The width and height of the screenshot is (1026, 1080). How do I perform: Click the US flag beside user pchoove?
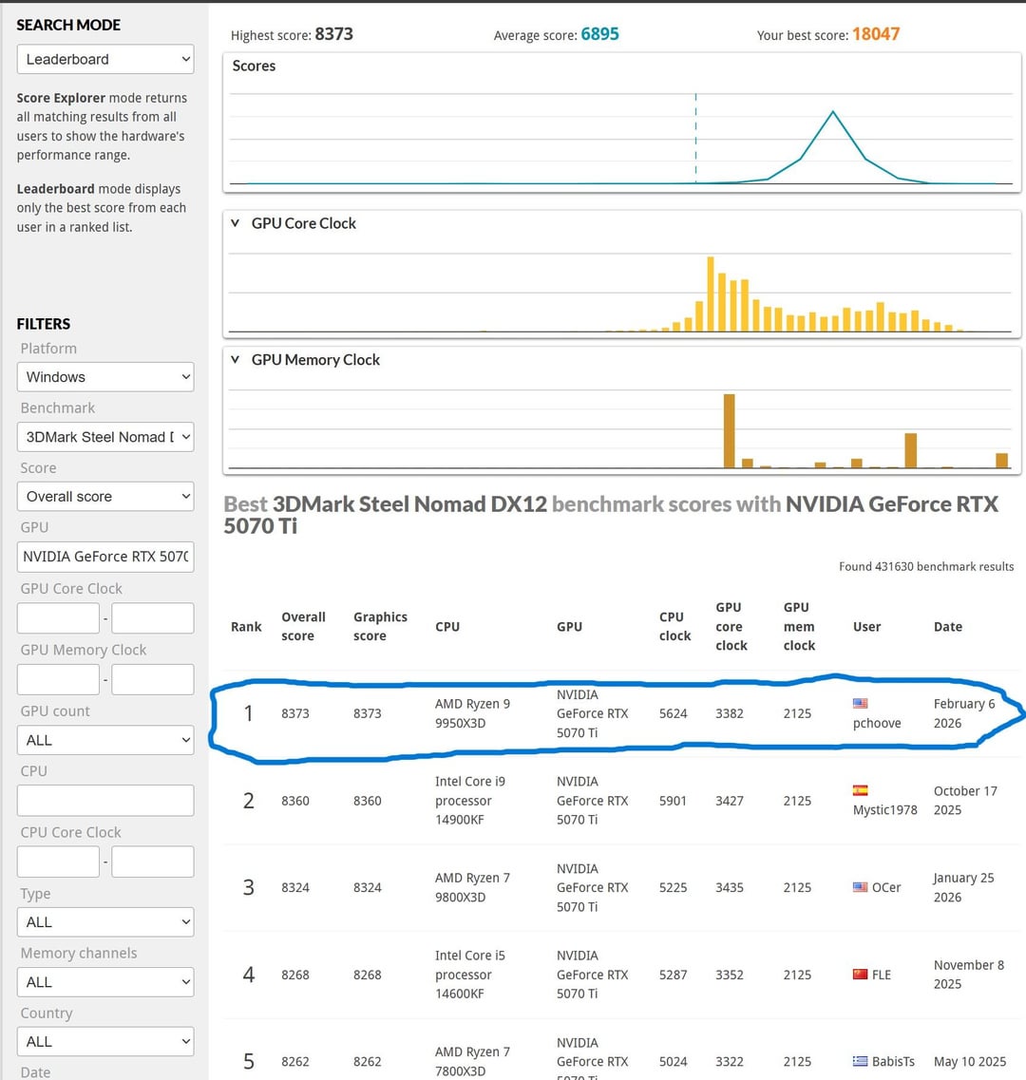click(x=861, y=704)
